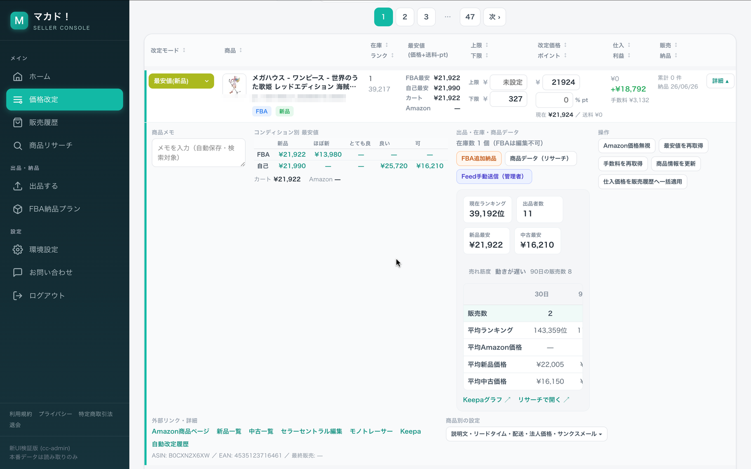Screen dimensions: 751x469
Task: Click the 次 next page button
Action: (x=495, y=17)
